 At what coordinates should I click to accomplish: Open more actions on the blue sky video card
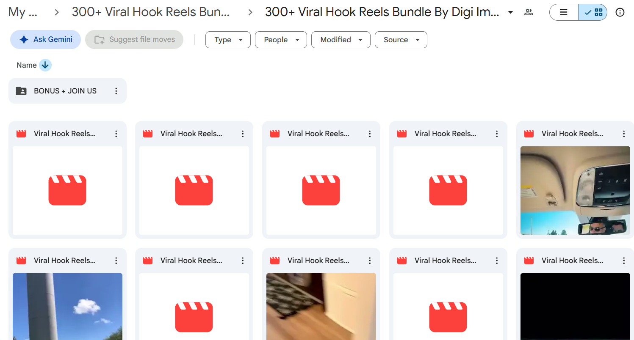point(116,260)
